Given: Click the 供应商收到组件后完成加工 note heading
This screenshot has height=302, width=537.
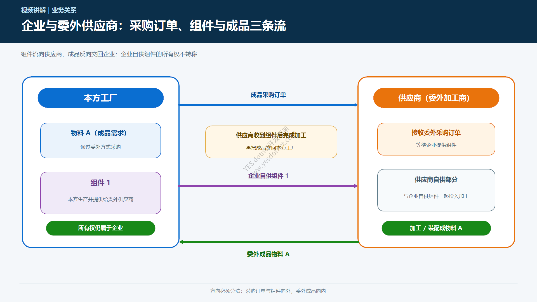Looking at the screenshot, I should click(271, 136).
